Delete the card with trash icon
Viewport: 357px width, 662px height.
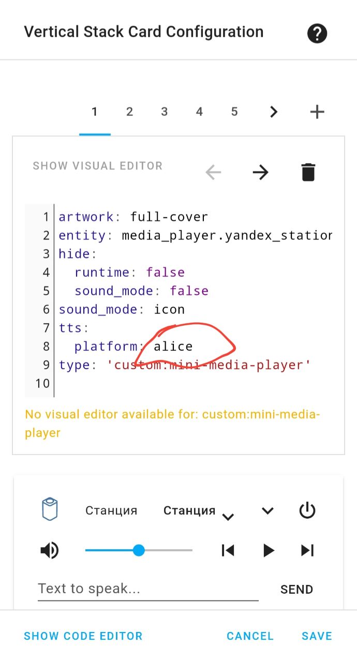pos(308,172)
